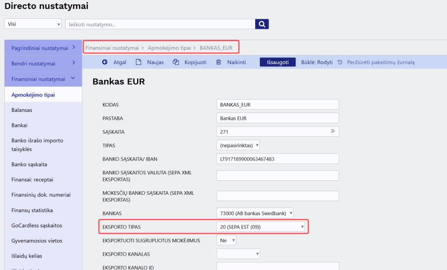Click the BANKO SĄSKAITA/ IBAN field
The width and height of the screenshot is (447, 270).
(278, 159)
